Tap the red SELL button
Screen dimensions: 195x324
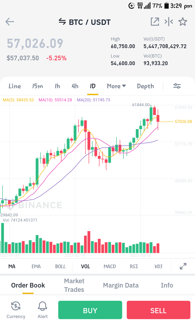point(158,310)
